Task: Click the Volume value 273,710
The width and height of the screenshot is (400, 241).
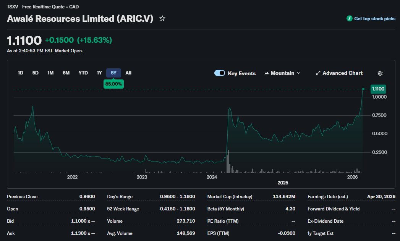Action: [x=186, y=221]
